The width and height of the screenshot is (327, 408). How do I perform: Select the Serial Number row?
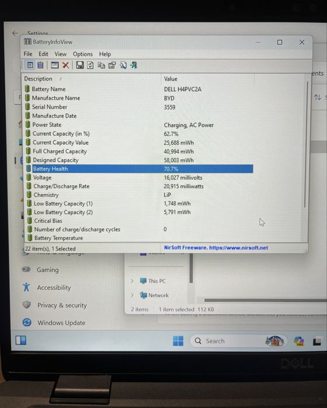click(x=140, y=107)
